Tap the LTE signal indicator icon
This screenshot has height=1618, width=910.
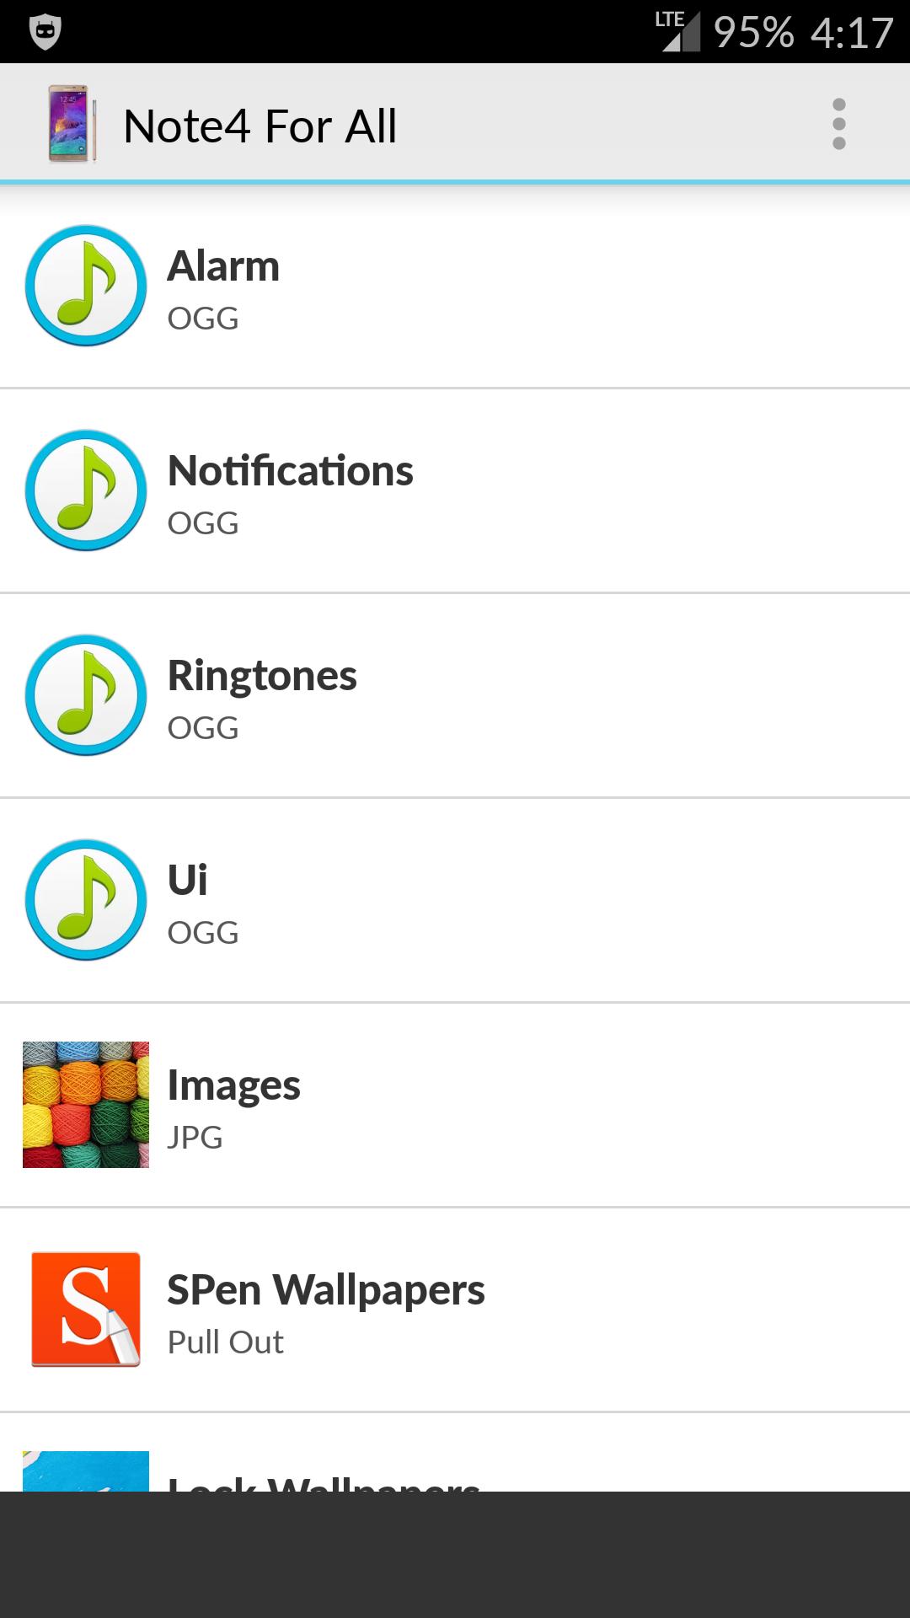point(679,32)
